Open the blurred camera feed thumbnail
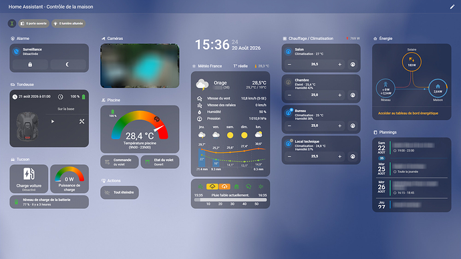 pyautogui.click(x=140, y=66)
